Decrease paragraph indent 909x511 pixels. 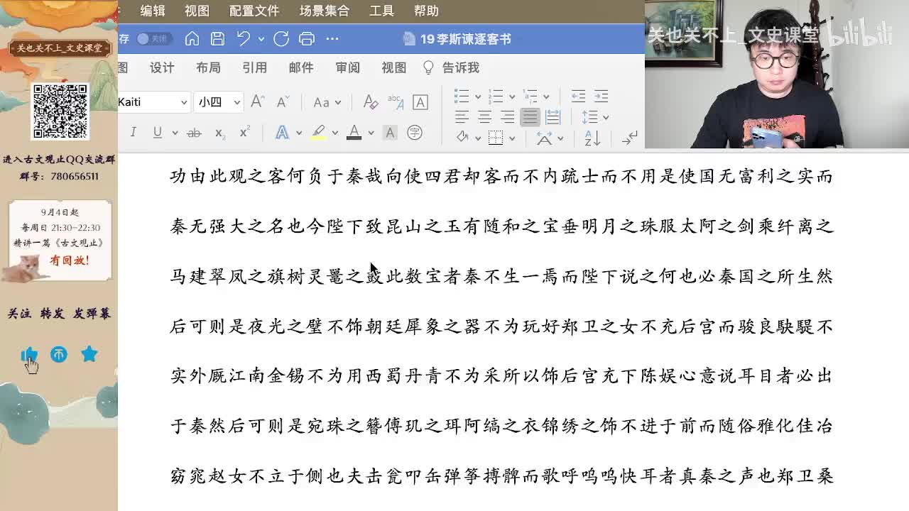pos(579,96)
